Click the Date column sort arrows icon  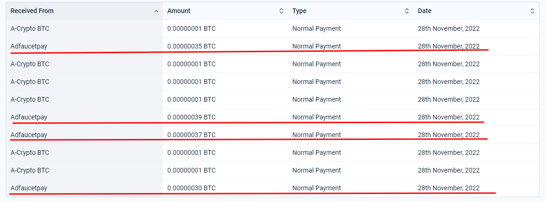tap(532, 11)
